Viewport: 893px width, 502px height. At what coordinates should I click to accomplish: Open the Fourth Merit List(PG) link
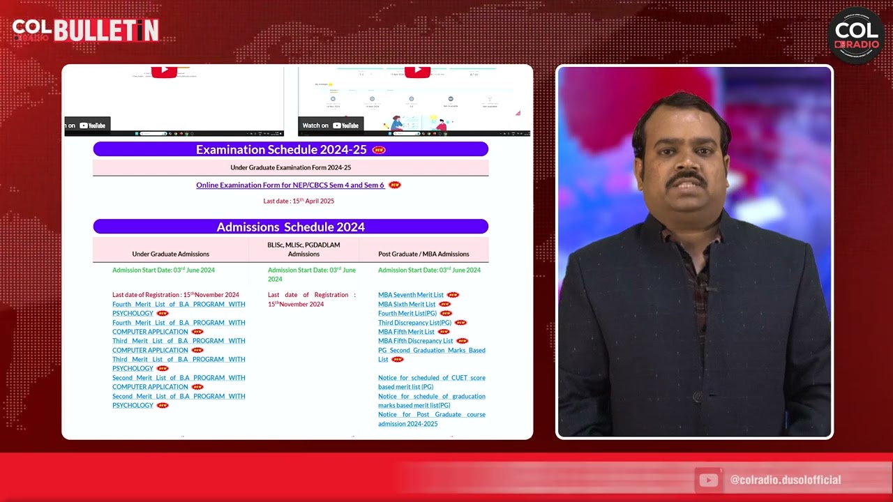tap(407, 313)
